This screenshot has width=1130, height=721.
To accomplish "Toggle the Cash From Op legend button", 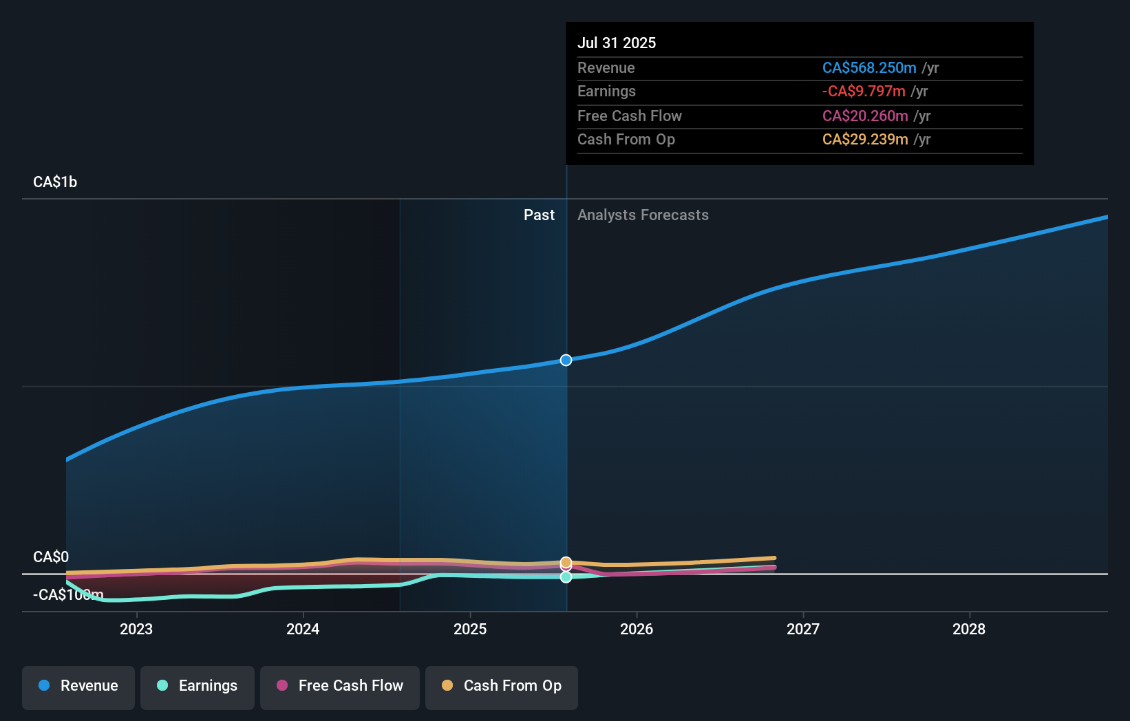I will 502,687.
